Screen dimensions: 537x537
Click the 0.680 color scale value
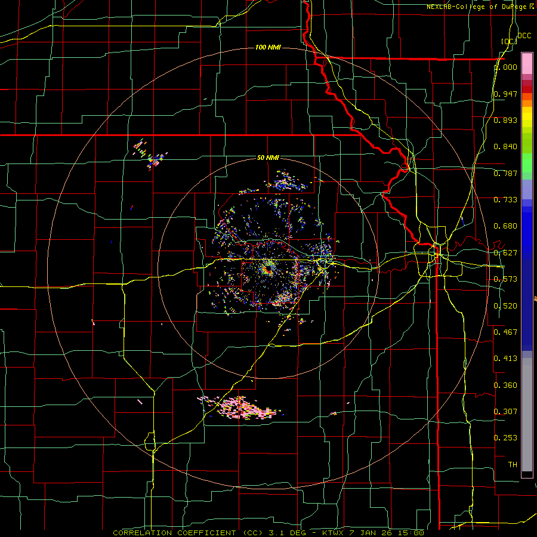(505, 226)
